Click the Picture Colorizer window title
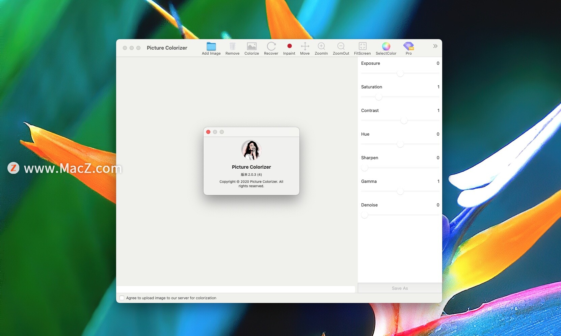This screenshot has height=336, width=561. (167, 48)
